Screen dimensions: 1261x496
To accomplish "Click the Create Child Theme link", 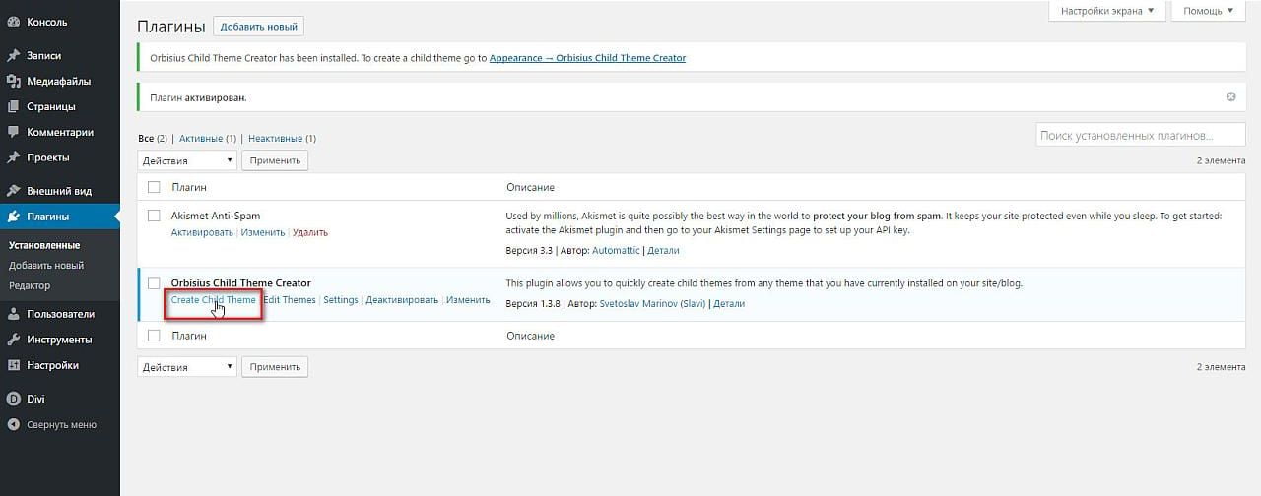I will point(213,300).
